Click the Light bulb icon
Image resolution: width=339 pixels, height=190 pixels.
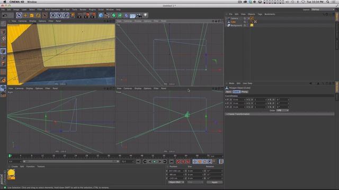pos(146,15)
